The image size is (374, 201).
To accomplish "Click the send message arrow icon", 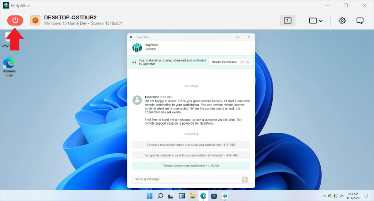I will click(x=245, y=179).
